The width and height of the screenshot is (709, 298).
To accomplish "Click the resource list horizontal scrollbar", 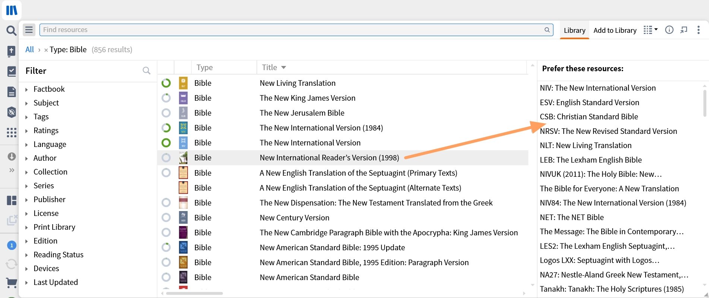I will pyautogui.click(x=195, y=294).
